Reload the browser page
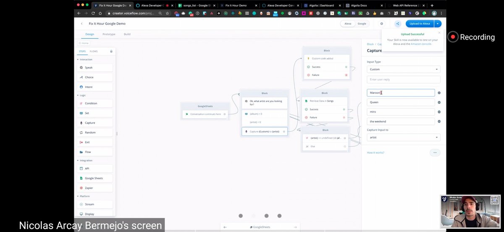Image resolution: width=504 pixels, height=232 pixels. click(x=93, y=13)
